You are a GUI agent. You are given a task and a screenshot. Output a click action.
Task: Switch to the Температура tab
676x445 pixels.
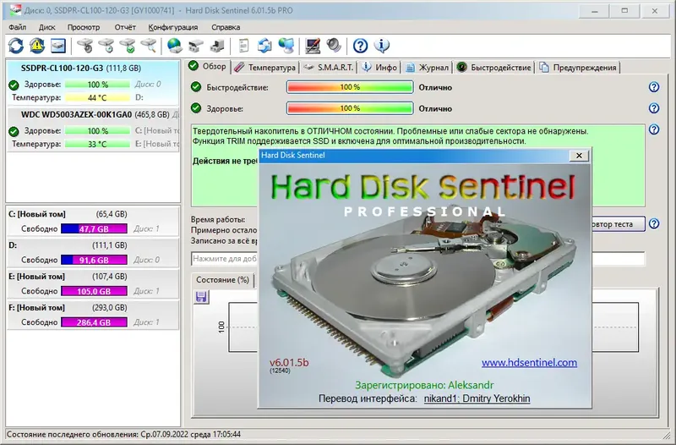pyautogui.click(x=265, y=68)
